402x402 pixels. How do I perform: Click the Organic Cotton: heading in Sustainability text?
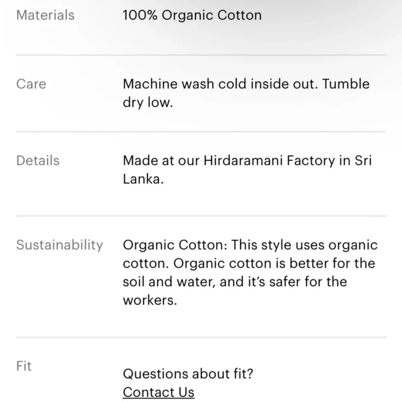(175, 245)
